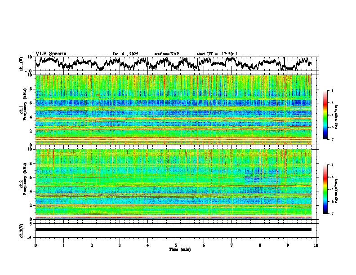This screenshot has width=356, height=275.
Task: Click the ch.3 black signal bar
Action: pyautogui.click(x=173, y=230)
